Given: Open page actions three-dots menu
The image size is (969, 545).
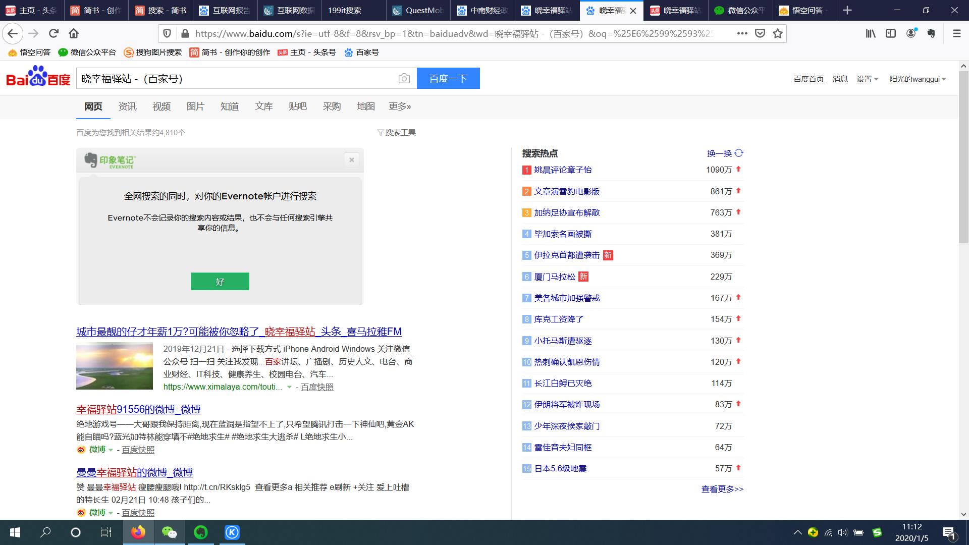Looking at the screenshot, I should pos(742,33).
